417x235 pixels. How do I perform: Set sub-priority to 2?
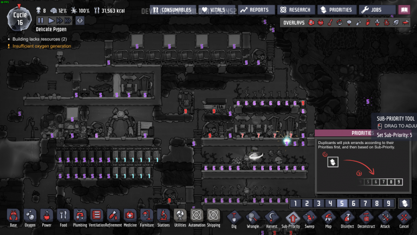point(307,204)
